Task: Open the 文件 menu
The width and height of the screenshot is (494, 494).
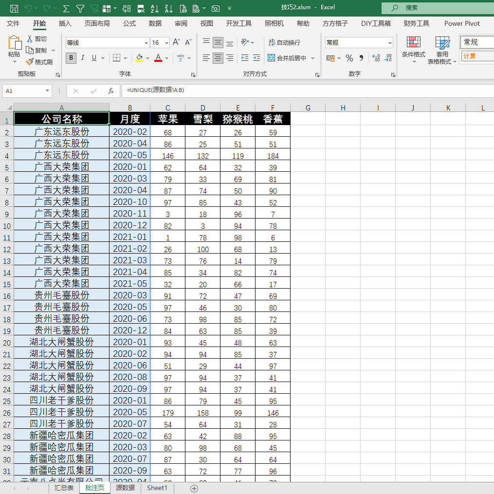Action: point(13,23)
